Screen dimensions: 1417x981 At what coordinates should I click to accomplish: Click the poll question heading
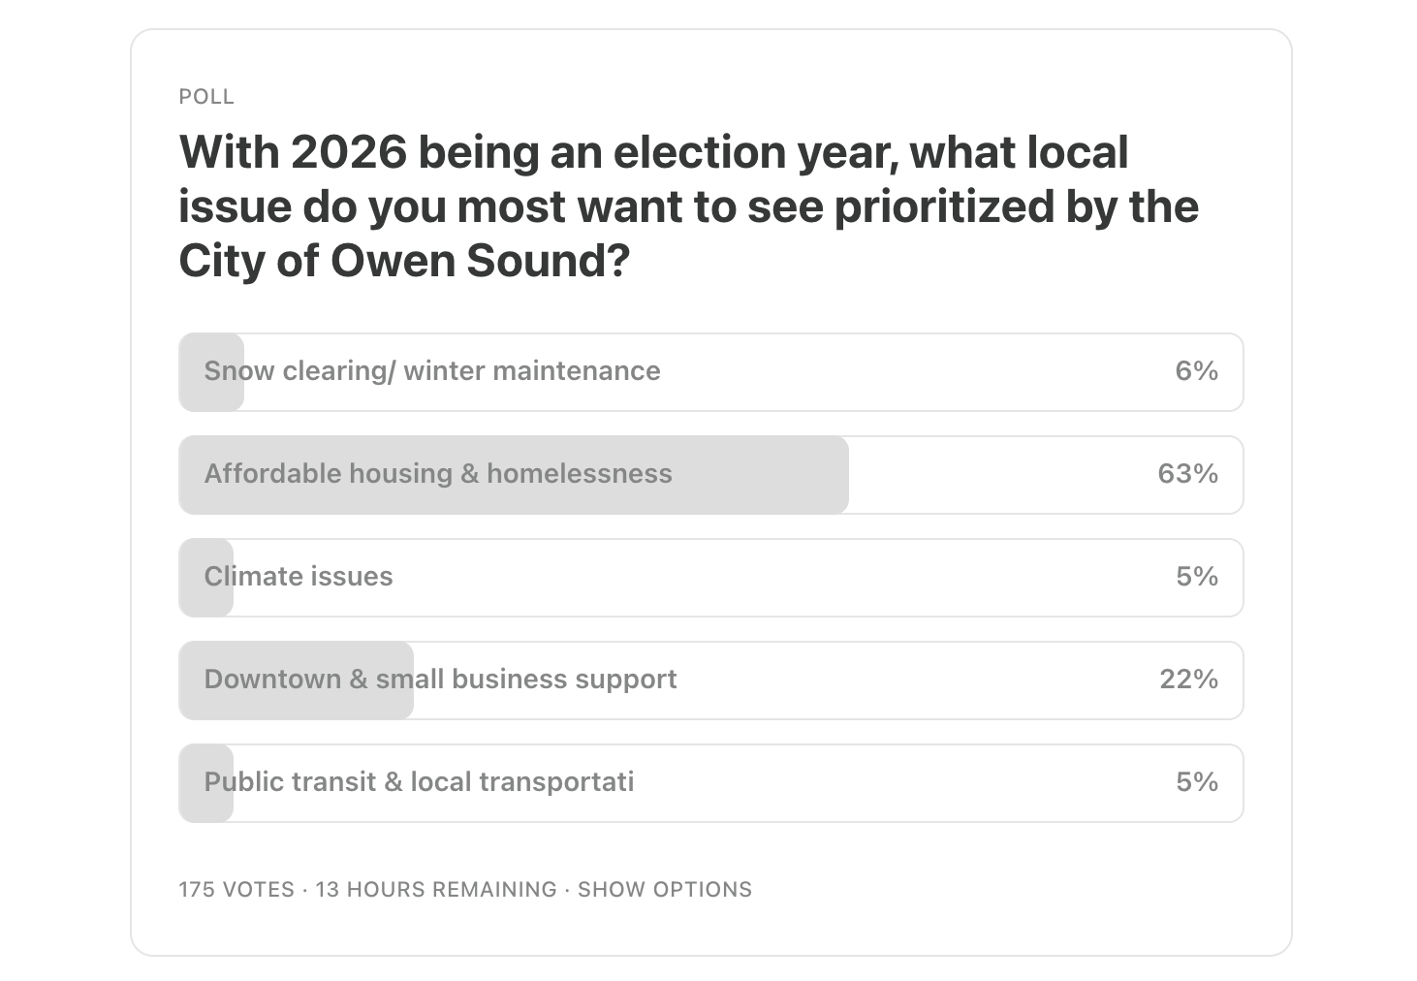(x=689, y=206)
